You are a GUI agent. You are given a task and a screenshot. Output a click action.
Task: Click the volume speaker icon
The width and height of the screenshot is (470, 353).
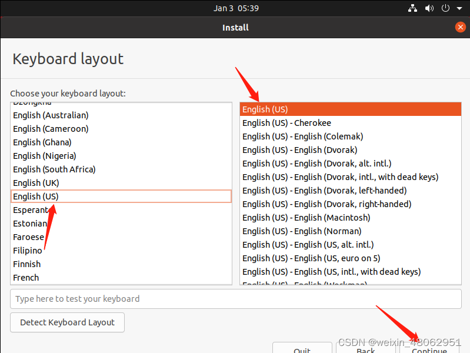click(429, 8)
